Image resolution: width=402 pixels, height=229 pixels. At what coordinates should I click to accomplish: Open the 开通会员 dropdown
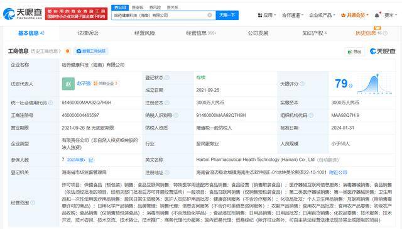click(355, 15)
